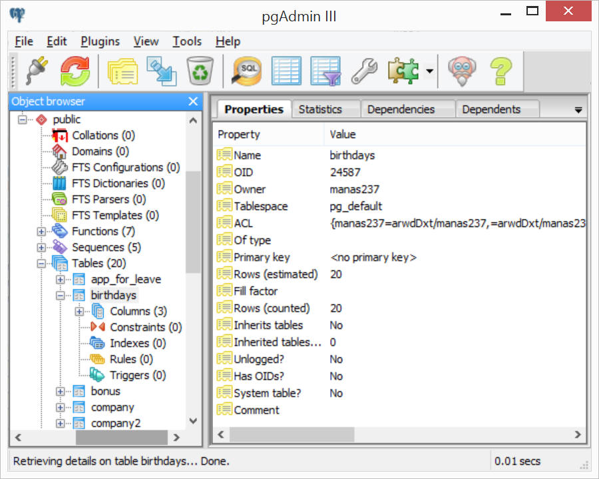Screen dimensions: 599x479
Task: Open the SQL query tool
Action: pyautogui.click(x=247, y=71)
